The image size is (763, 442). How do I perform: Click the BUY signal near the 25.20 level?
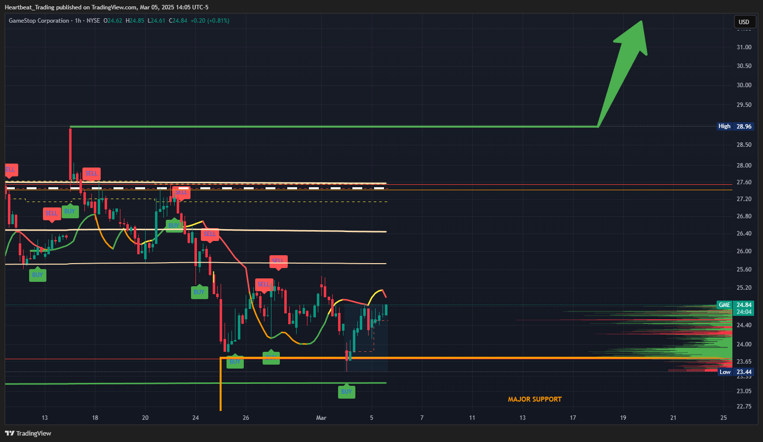(x=199, y=292)
